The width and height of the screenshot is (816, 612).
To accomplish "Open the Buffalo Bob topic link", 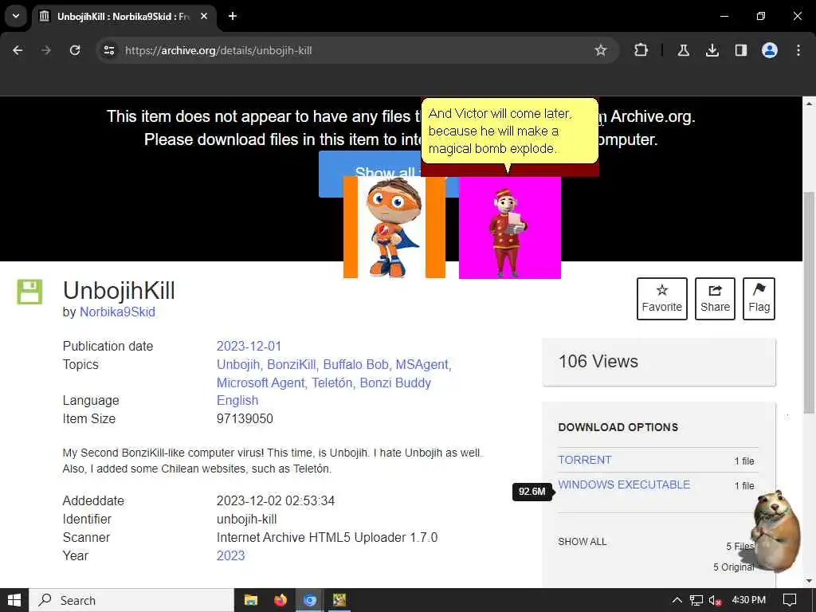I will 356,364.
